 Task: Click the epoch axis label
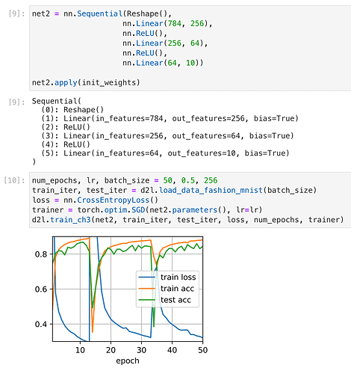click(x=128, y=361)
